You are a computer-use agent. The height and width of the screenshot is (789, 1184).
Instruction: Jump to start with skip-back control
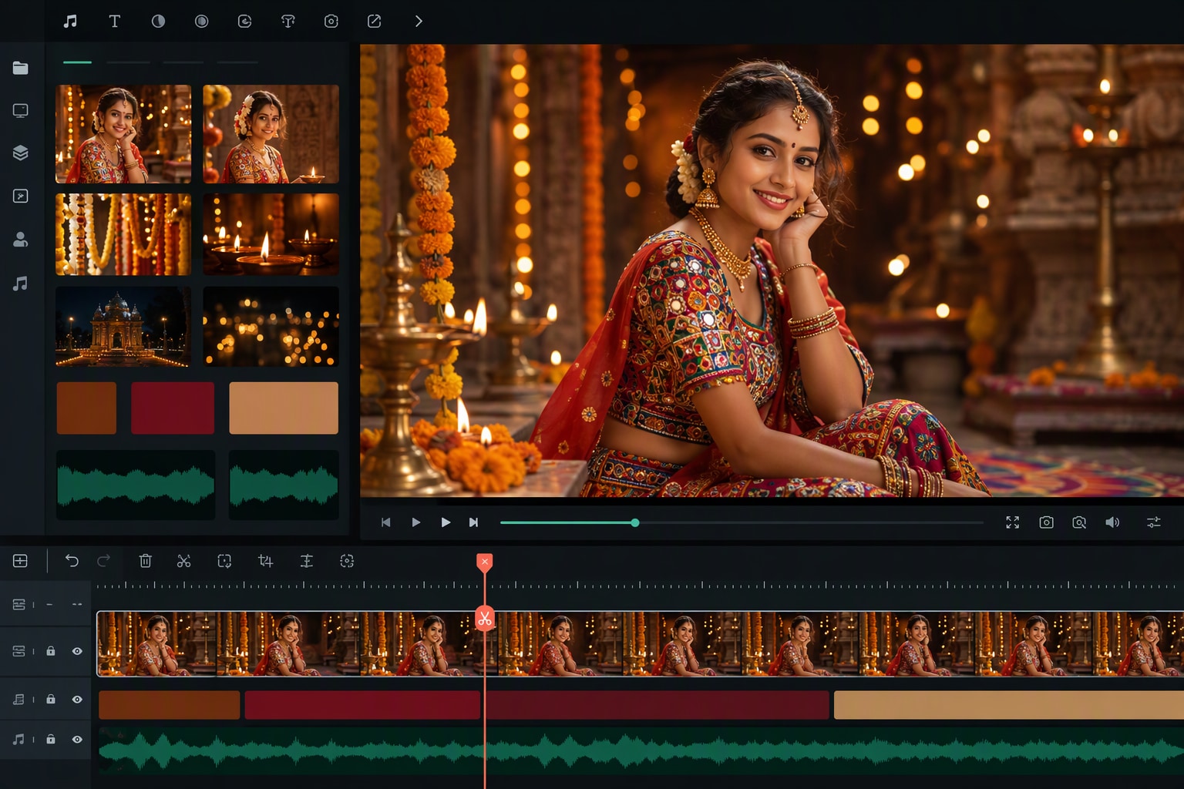(x=386, y=522)
